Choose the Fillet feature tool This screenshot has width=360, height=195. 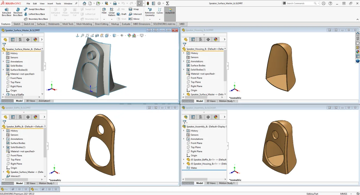pyautogui.click(x=104, y=11)
